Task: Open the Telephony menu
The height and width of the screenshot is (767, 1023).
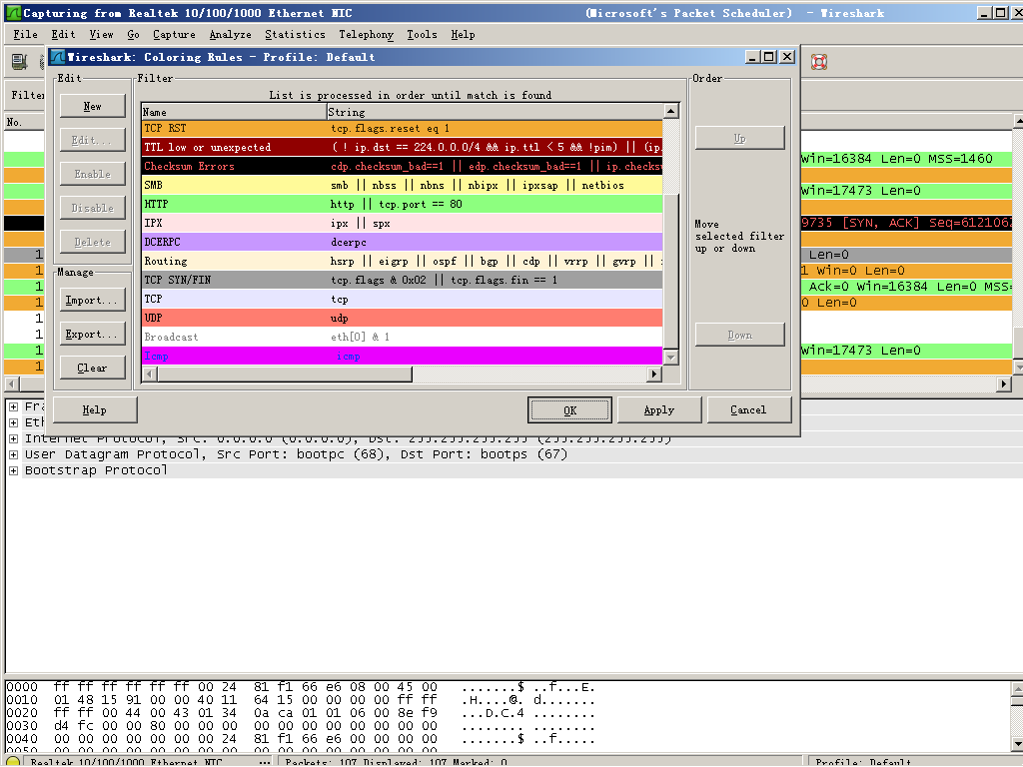Action: [366, 35]
